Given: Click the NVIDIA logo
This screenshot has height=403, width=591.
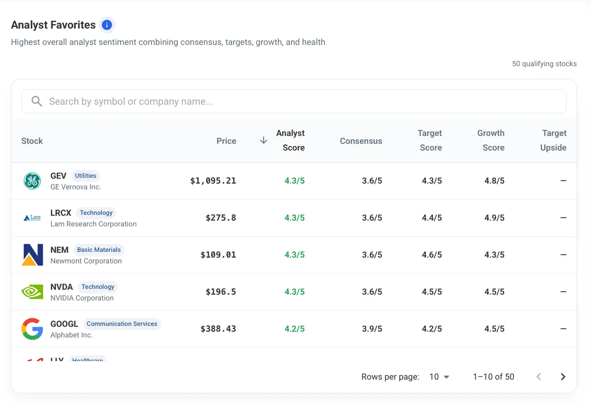Looking at the screenshot, I should [33, 292].
